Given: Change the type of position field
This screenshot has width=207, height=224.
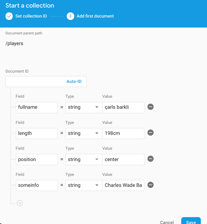Looking at the screenshot, I should click(x=83, y=159).
